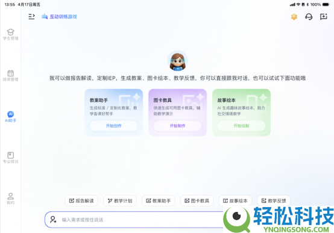The image size is (334, 233).
Task: Click 开始制作 on 图卡教具 card
Action: [x=177, y=126]
